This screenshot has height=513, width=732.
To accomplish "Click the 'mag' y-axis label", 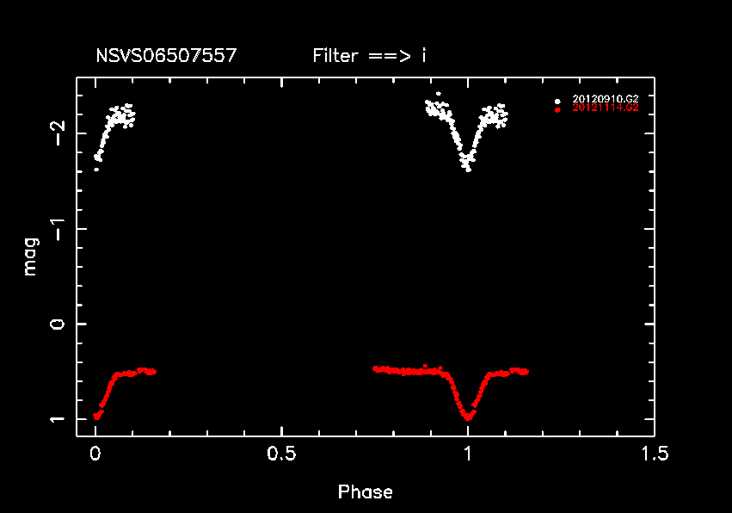I will pyautogui.click(x=31, y=256).
